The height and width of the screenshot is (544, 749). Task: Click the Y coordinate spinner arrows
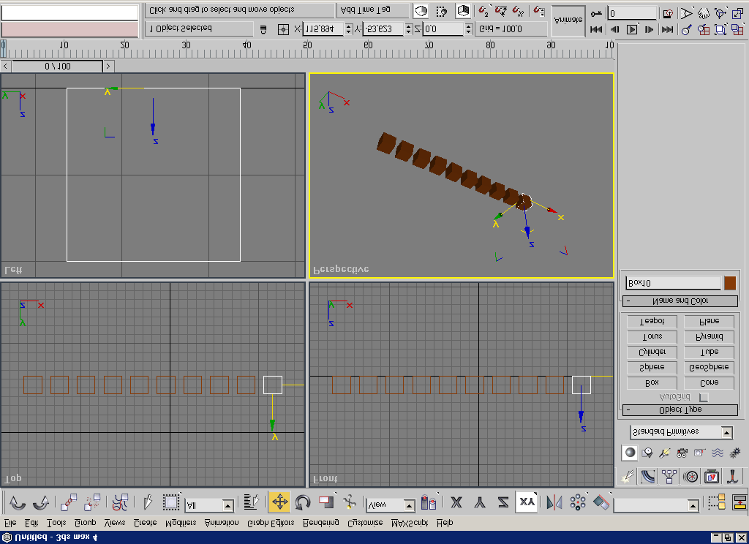pos(408,29)
